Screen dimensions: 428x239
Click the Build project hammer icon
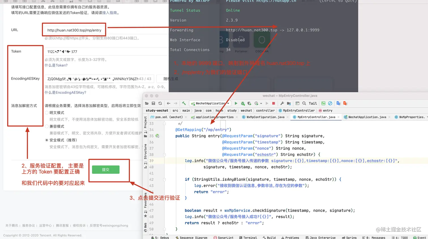coord(184,103)
